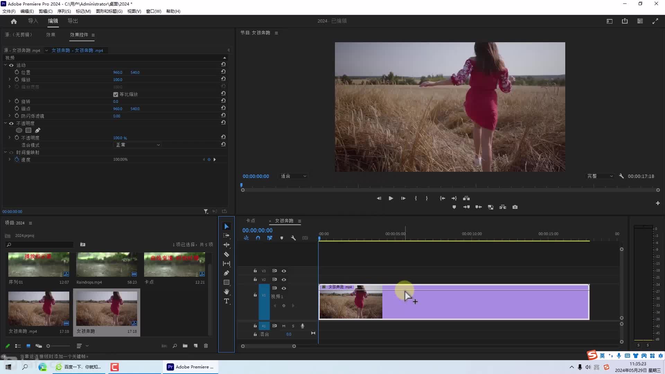Select Raindrops.mp4 thumbnail in project
Viewport: 665px width, 374px height.
[107, 265]
